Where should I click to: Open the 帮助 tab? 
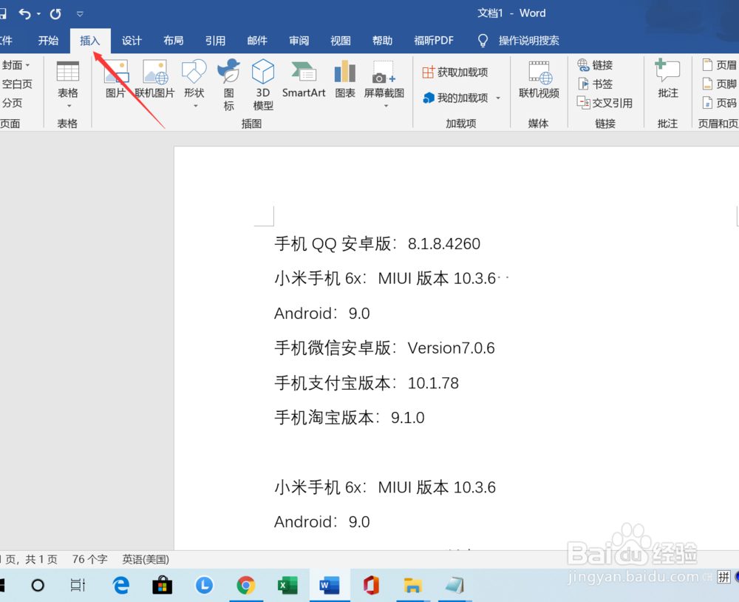(382, 41)
